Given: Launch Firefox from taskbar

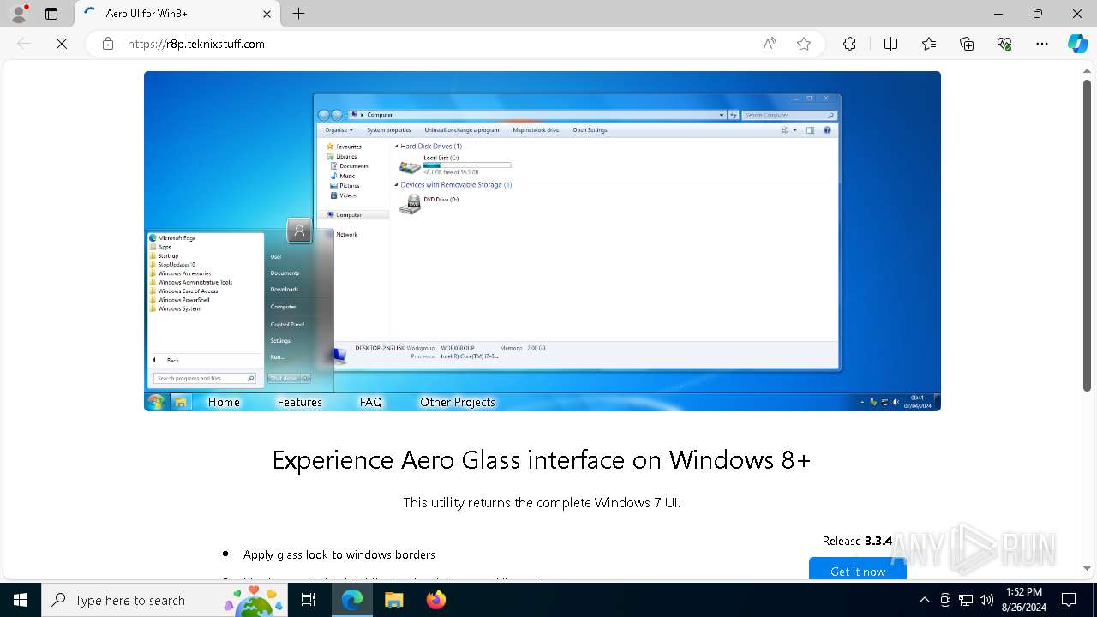Looking at the screenshot, I should click(x=435, y=600).
